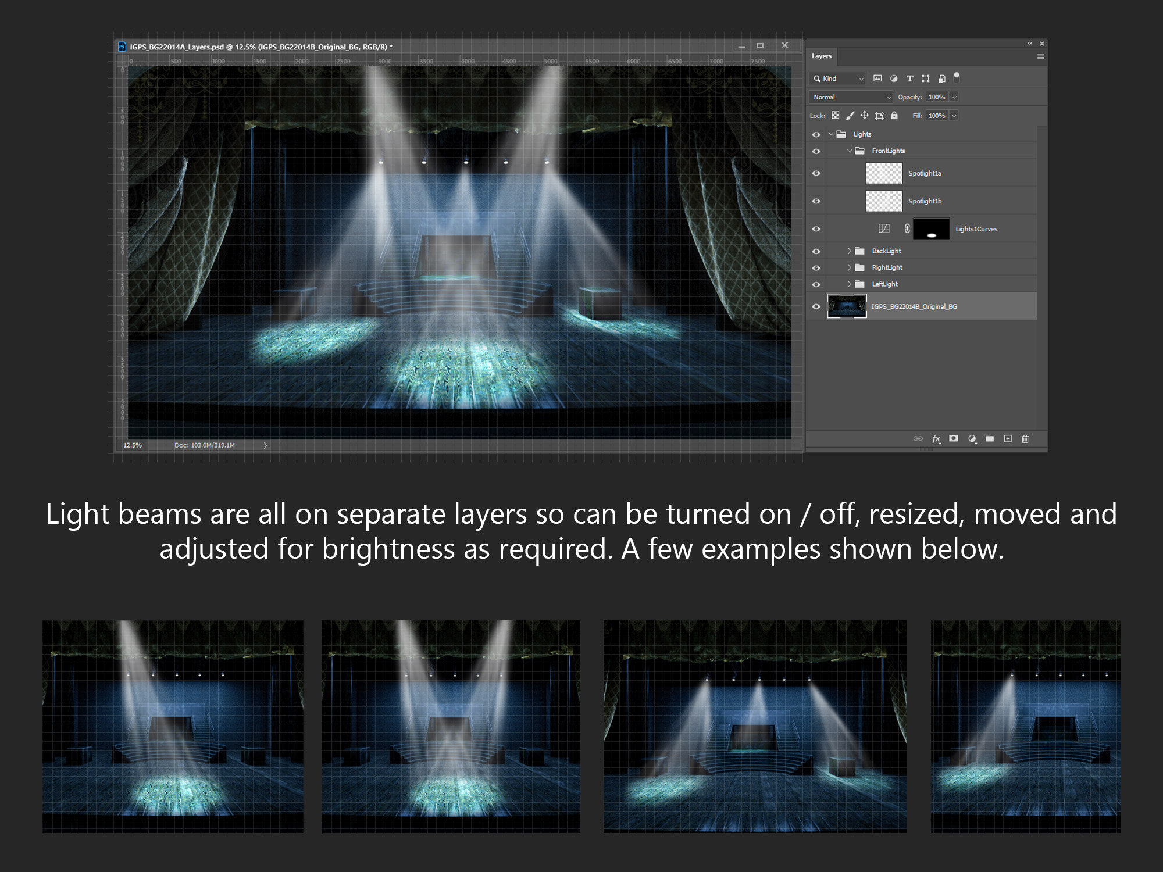
Task: Filter for smart object layers
Action: (942, 78)
